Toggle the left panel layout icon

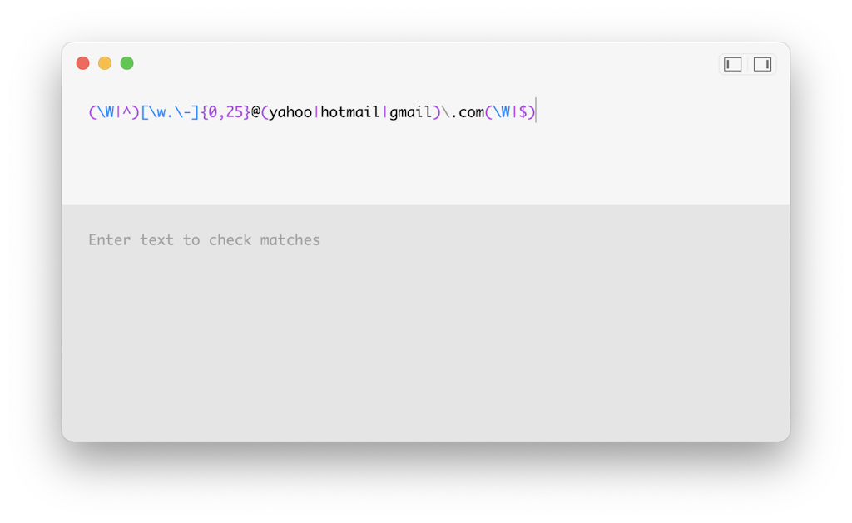[732, 63]
